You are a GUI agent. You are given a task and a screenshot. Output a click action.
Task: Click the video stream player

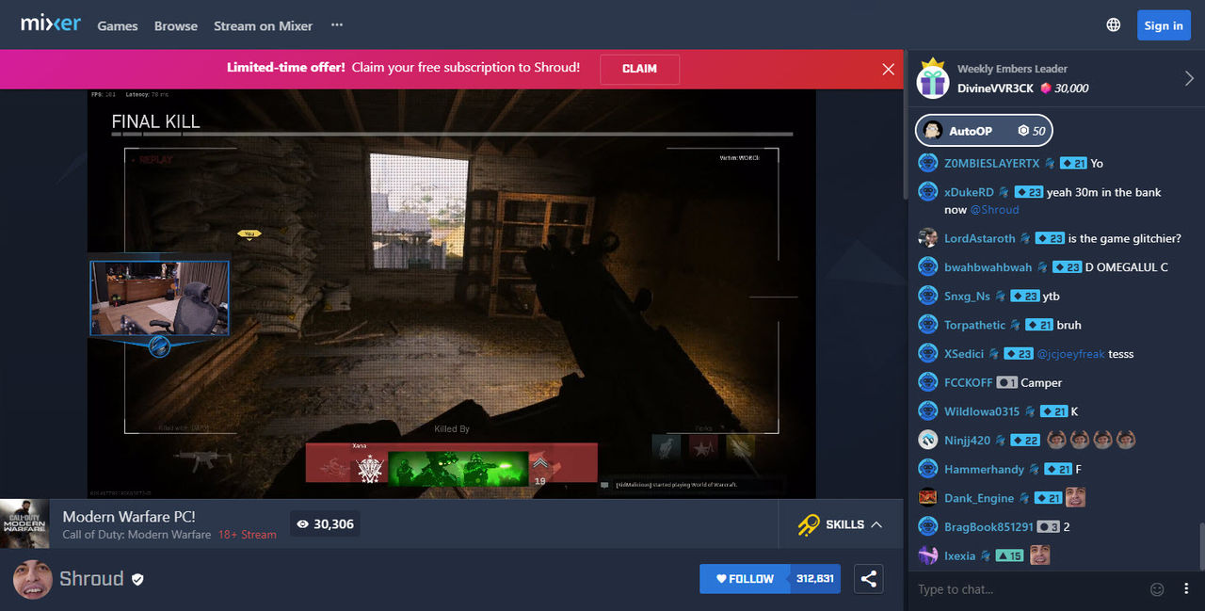[452, 293]
